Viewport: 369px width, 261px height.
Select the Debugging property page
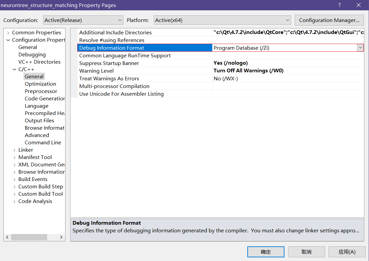32,55
